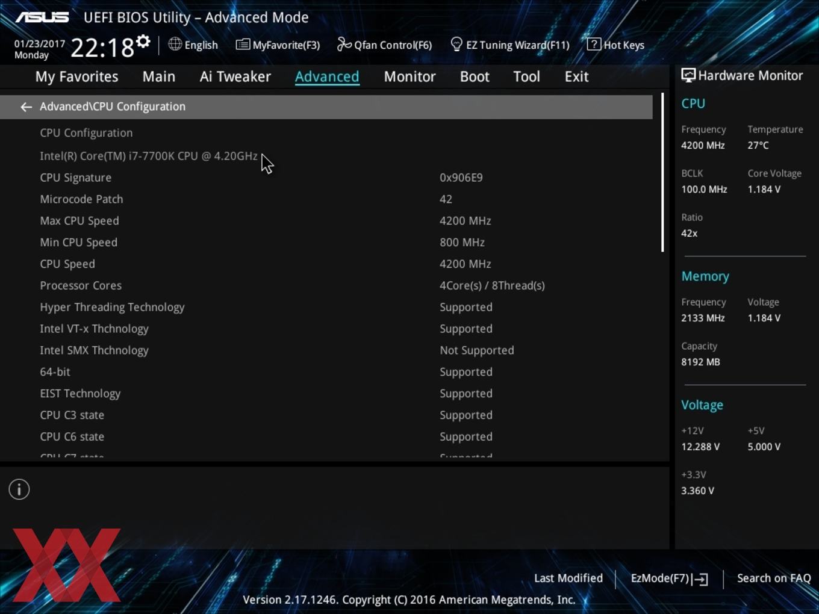Click the 27°C temperature reading
The height and width of the screenshot is (614, 819).
click(758, 145)
